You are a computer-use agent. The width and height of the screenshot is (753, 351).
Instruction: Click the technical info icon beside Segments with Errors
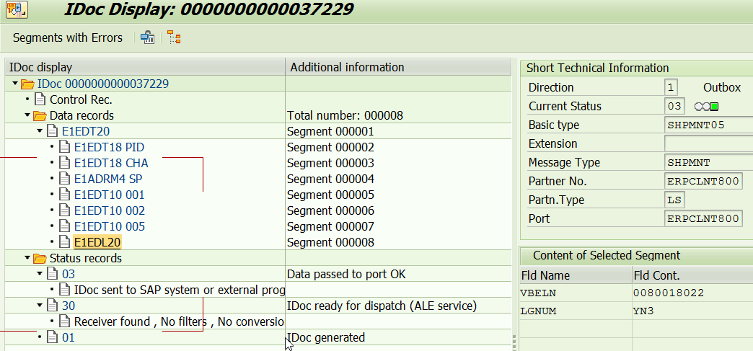pyautogui.click(x=147, y=37)
